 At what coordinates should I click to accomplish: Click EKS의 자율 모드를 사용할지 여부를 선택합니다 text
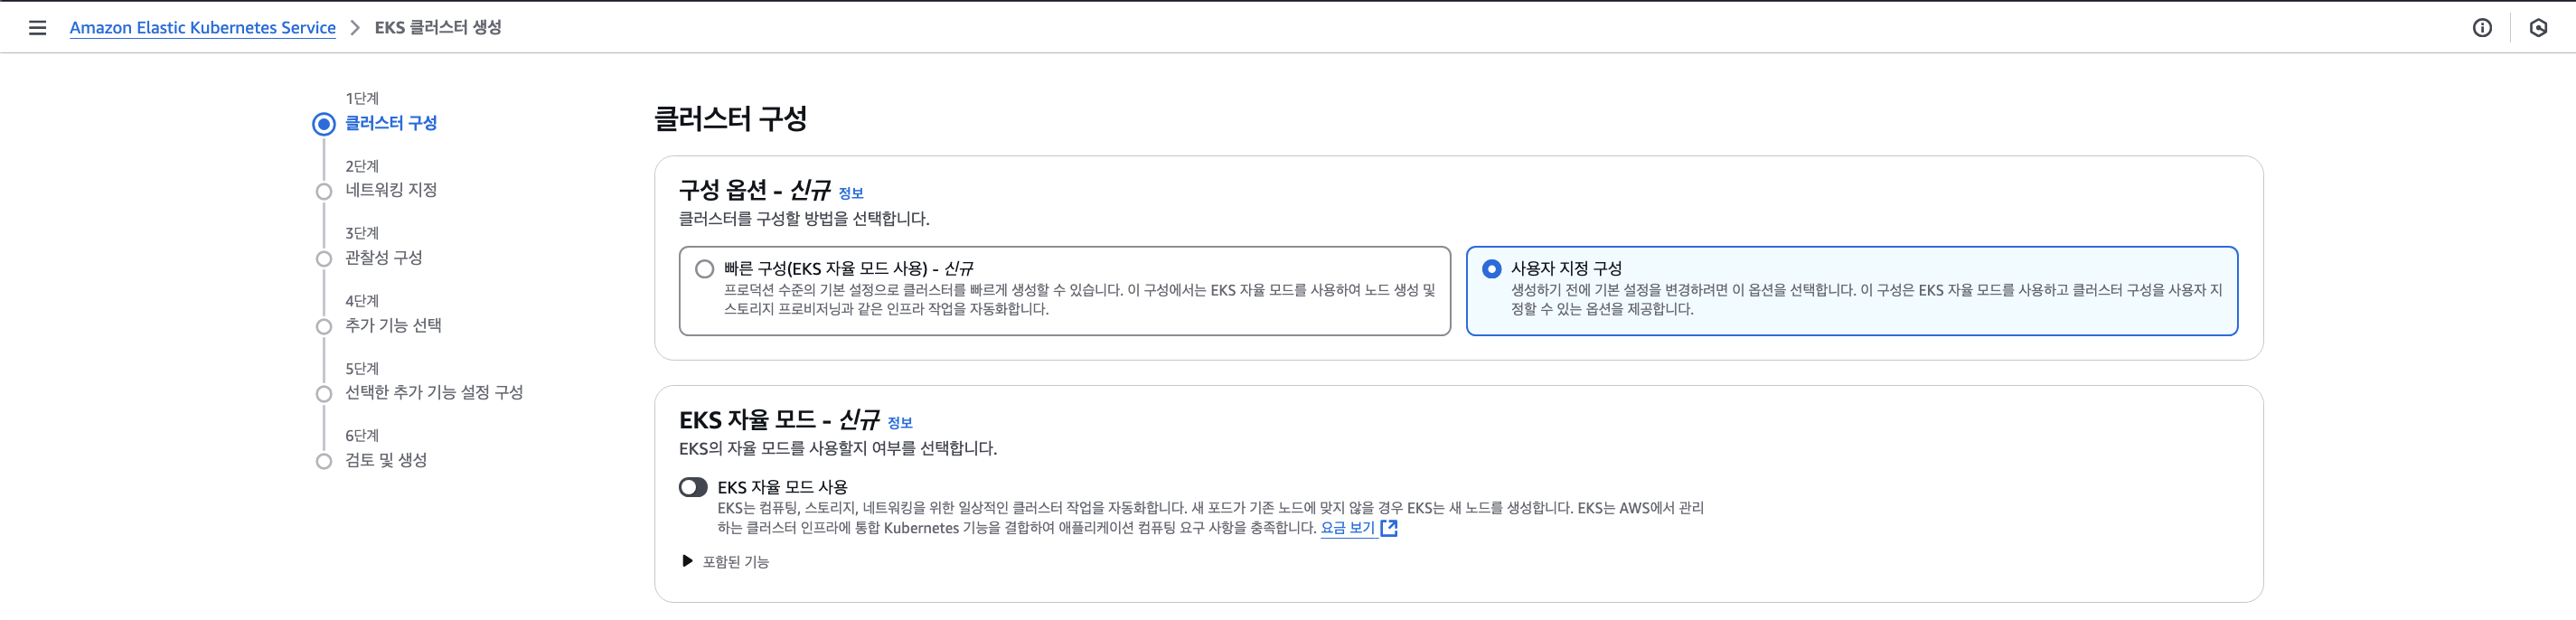click(838, 448)
